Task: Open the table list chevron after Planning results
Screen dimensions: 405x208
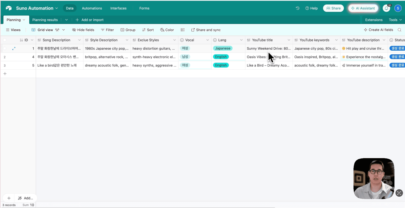Action: pos(66,20)
